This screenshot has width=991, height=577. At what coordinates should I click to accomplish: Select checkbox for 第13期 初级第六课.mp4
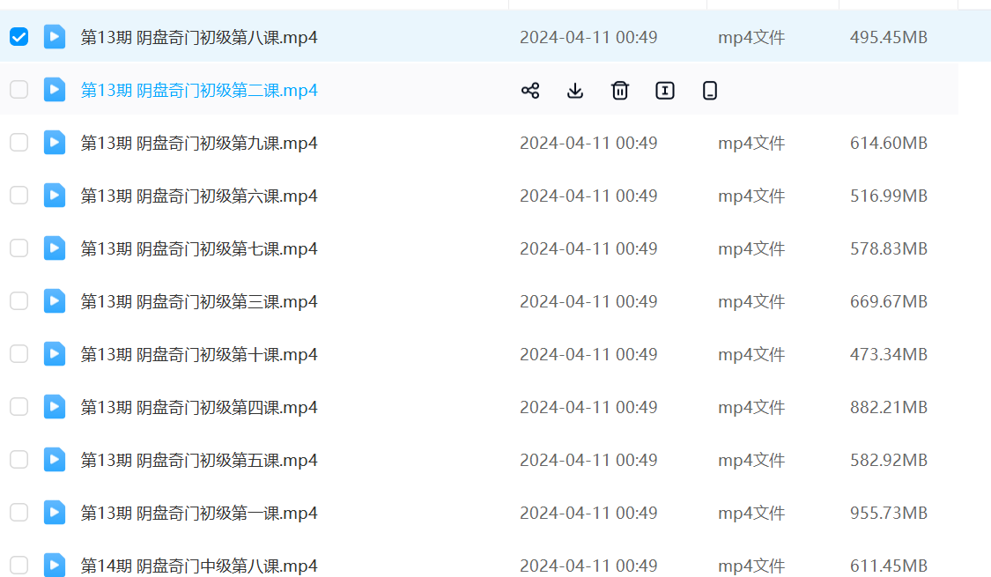tap(18, 196)
